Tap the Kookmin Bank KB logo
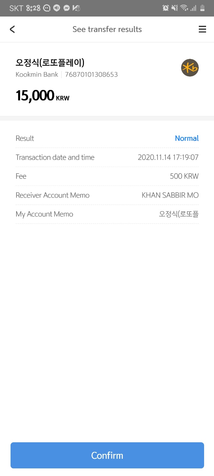The width and height of the screenshot is (214, 476). [x=190, y=68]
